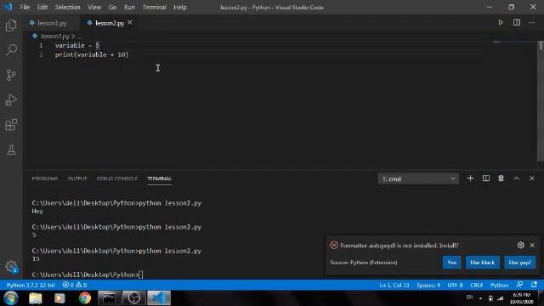Click CRLF end of line setting
544x306 pixels.
pos(477,286)
